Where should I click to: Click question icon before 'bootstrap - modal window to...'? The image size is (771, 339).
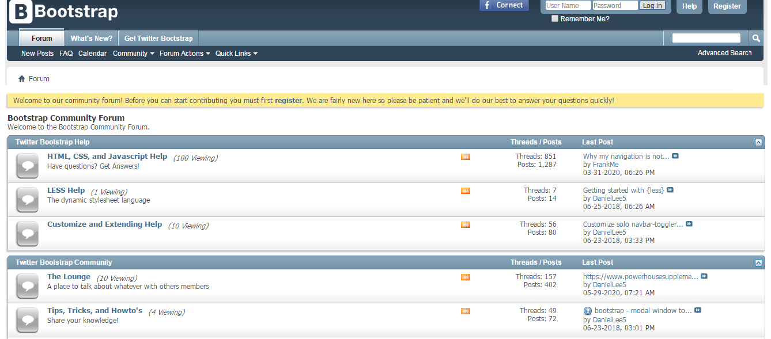(588, 311)
